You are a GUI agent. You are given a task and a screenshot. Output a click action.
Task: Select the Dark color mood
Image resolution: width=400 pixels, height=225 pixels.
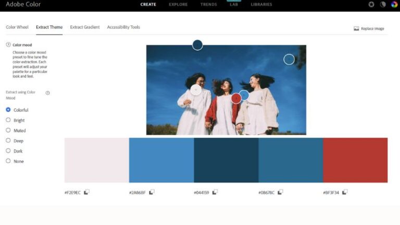8,151
